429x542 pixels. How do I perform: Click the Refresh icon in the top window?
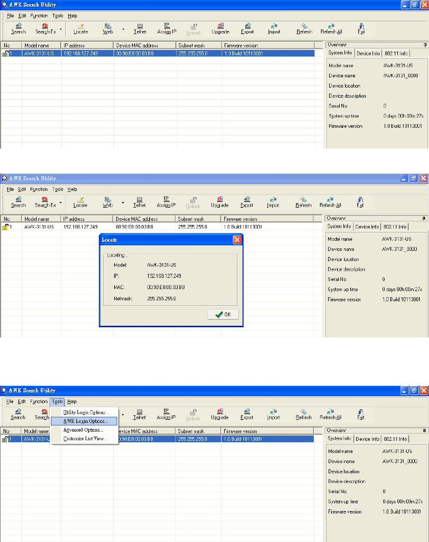(x=305, y=28)
